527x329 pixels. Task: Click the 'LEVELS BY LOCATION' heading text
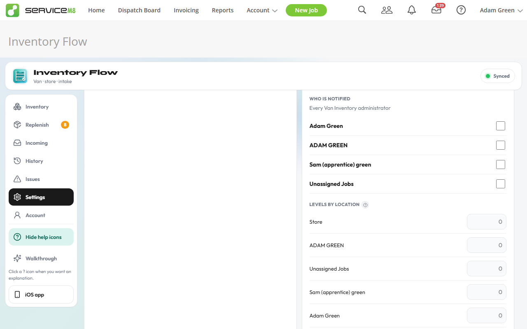click(334, 204)
